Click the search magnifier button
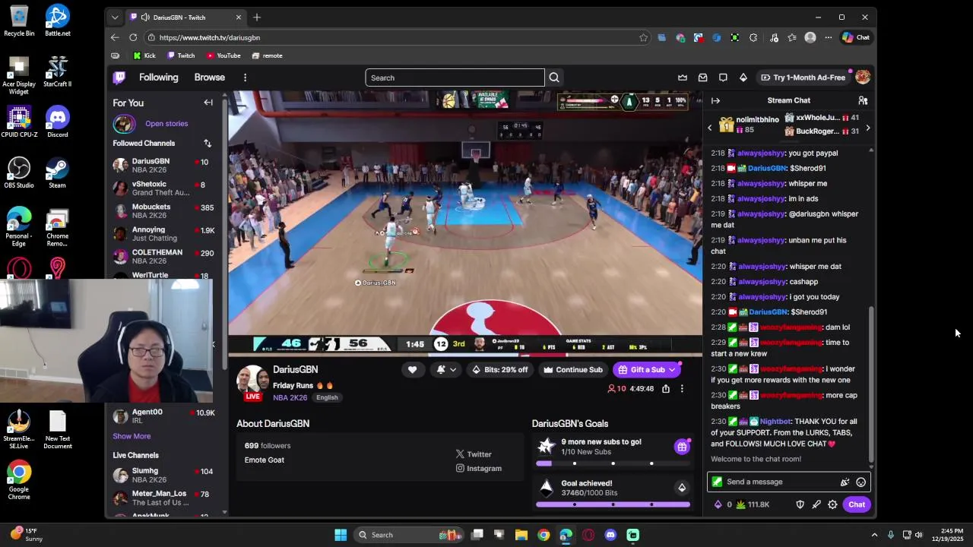Viewport: 973px width, 547px height. [x=554, y=77]
